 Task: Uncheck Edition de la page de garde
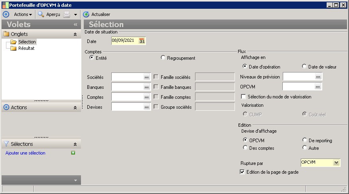tap(242, 172)
